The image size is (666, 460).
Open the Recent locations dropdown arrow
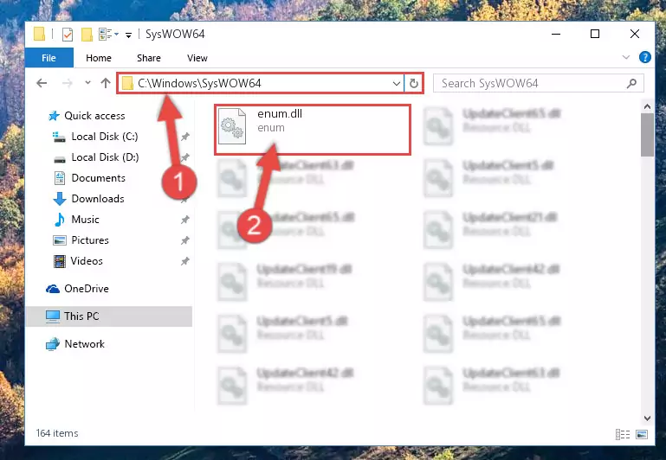[87, 83]
